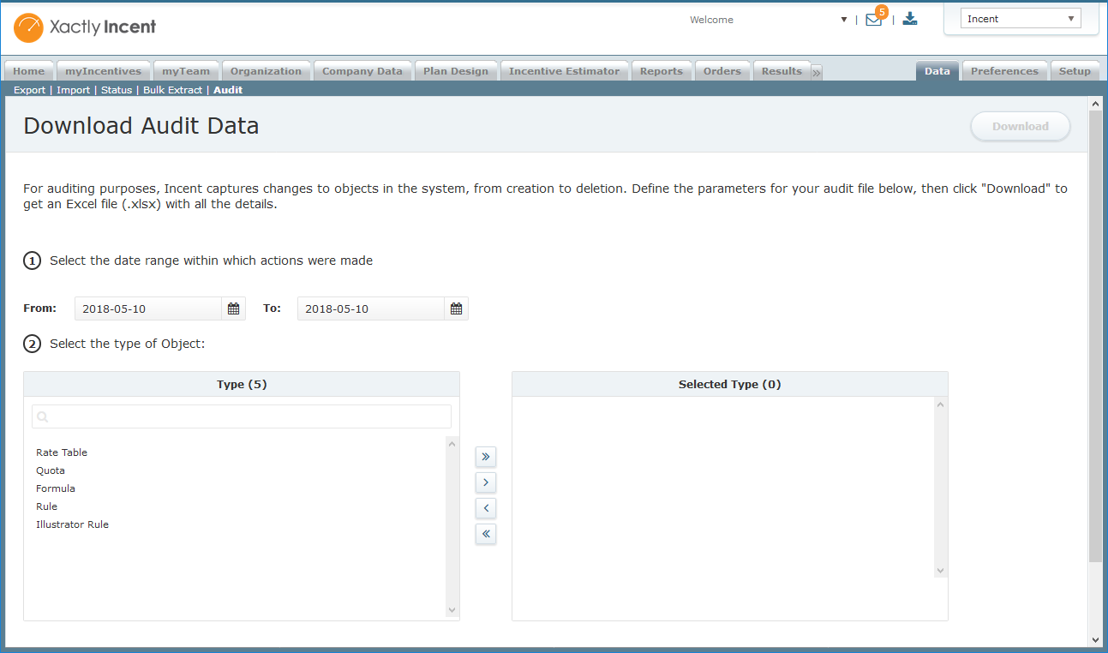The image size is (1108, 653).
Task: Click the move selected left arrow button
Action: coord(486,508)
